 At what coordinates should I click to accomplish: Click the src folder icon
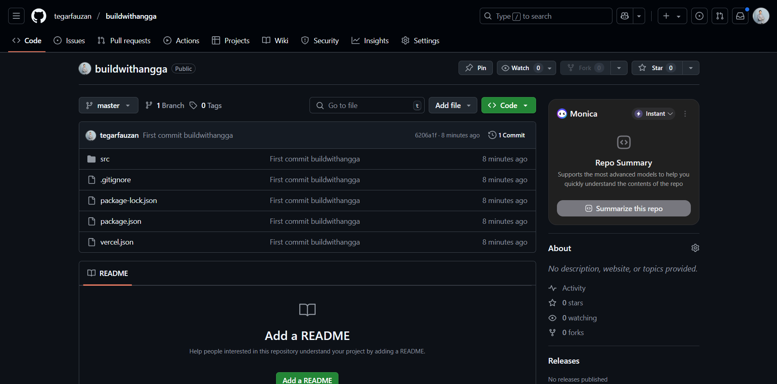coord(91,159)
